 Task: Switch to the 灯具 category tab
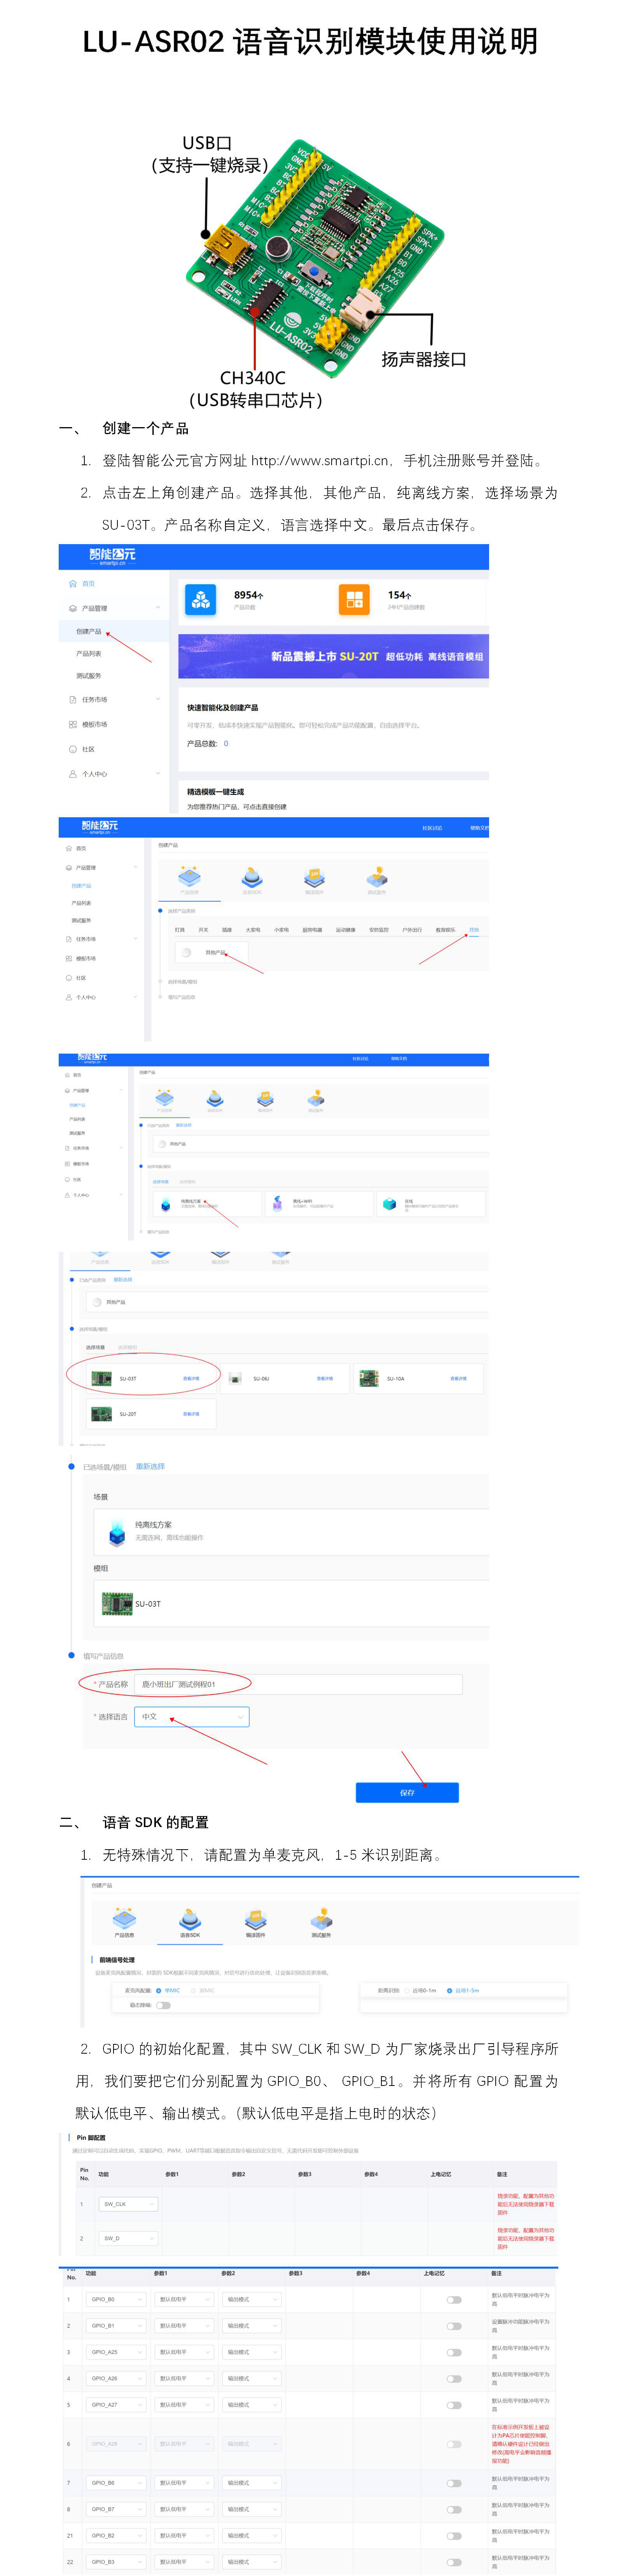point(180,930)
